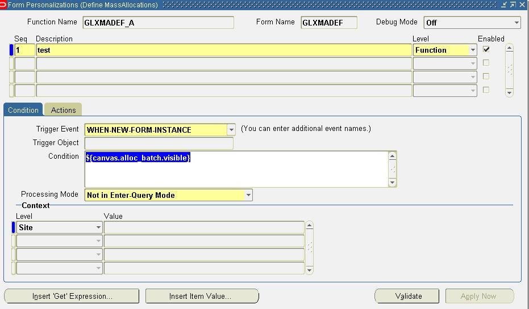
Task: Click the Oracle window icon in title bar
Action: pyautogui.click(x=3, y=5)
